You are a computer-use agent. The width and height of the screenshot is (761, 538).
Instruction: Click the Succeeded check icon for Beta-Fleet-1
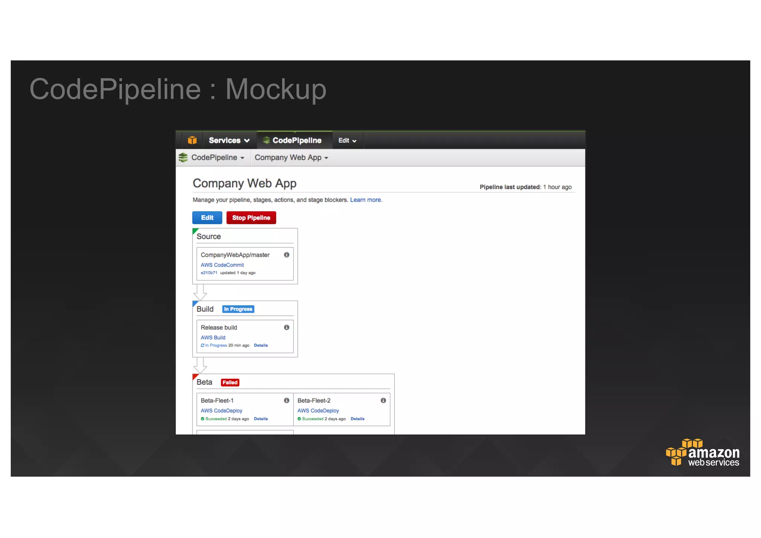203,419
